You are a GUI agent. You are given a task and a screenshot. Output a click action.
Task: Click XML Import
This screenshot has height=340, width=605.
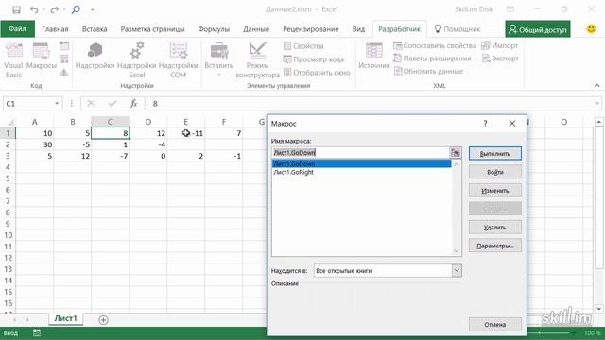(500, 46)
